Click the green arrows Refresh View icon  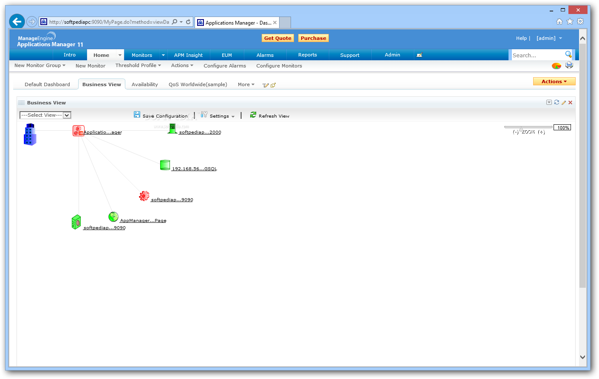[x=253, y=115]
